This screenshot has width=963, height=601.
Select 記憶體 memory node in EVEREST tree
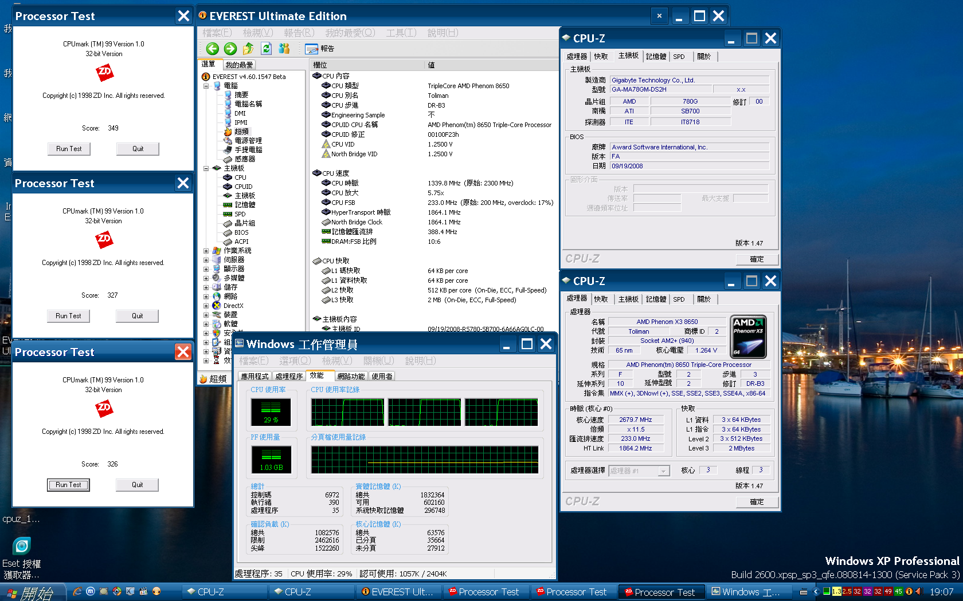coord(240,205)
